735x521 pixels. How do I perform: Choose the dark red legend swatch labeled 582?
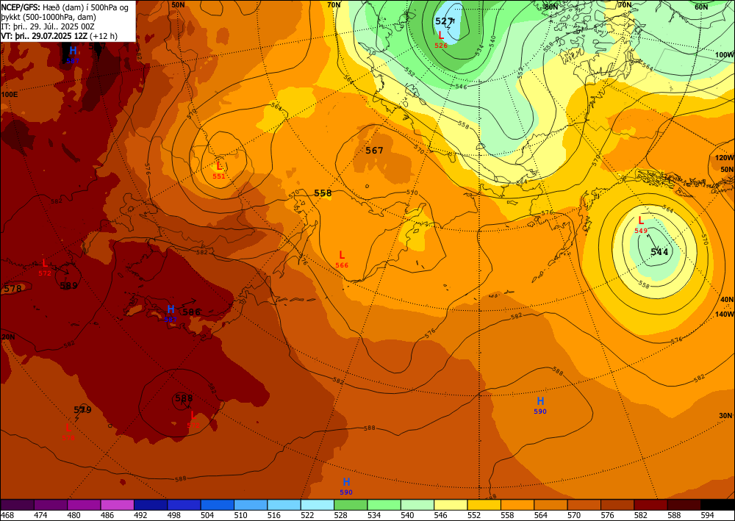pos(650,505)
